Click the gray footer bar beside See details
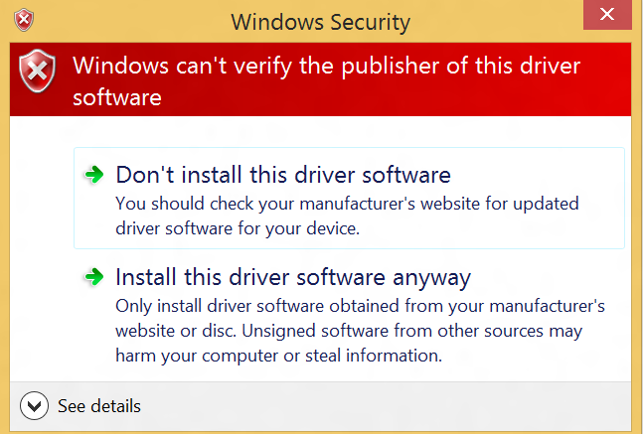643x434 pixels. pos(386,406)
